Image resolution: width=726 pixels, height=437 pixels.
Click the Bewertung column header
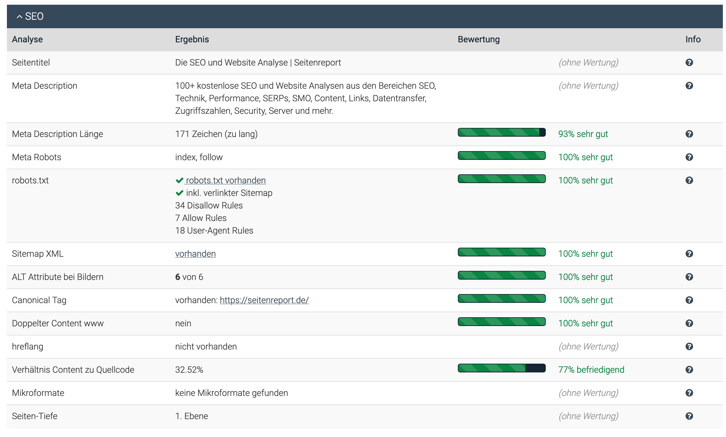pyautogui.click(x=479, y=39)
